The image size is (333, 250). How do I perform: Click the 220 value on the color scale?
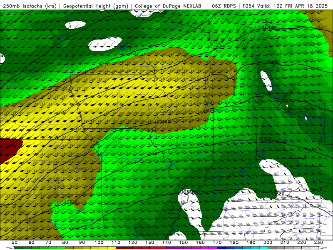301,242
